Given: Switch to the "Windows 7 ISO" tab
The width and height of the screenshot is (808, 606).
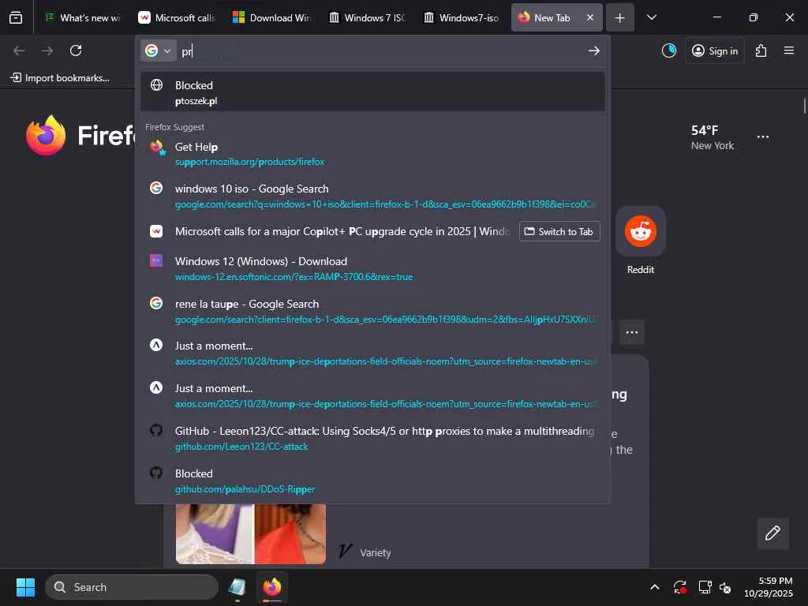Looking at the screenshot, I should (x=367, y=17).
